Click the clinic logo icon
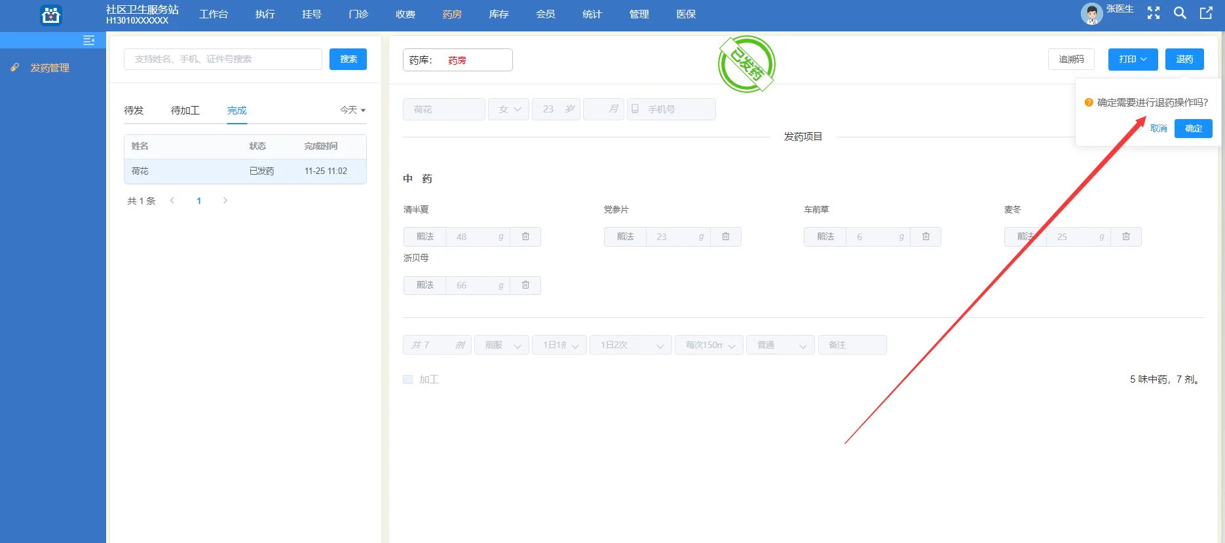This screenshot has width=1225, height=543. coord(51,14)
